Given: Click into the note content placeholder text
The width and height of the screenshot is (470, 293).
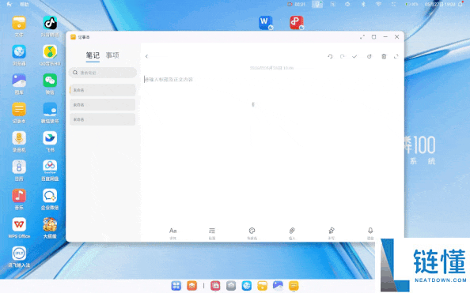Looking at the screenshot, I should click(169, 79).
